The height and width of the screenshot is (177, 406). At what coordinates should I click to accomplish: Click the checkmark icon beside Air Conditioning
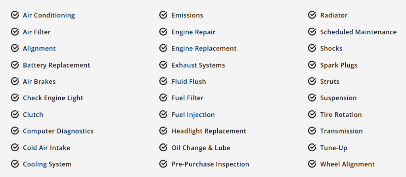(x=15, y=15)
